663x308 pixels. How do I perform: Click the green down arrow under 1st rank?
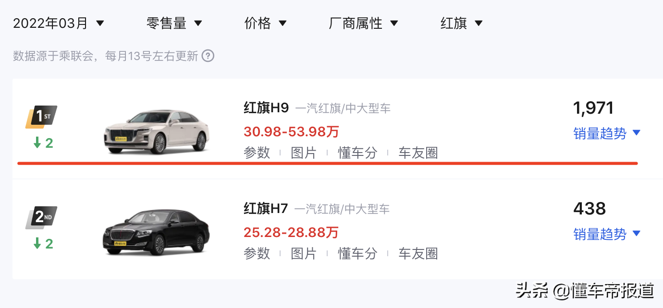pos(37,142)
